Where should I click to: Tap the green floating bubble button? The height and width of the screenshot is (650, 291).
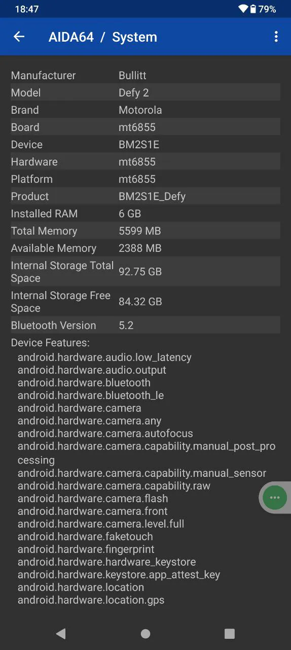275,498
